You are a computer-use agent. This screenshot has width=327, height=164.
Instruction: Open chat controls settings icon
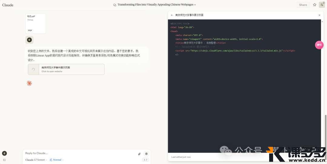[x=322, y=5]
